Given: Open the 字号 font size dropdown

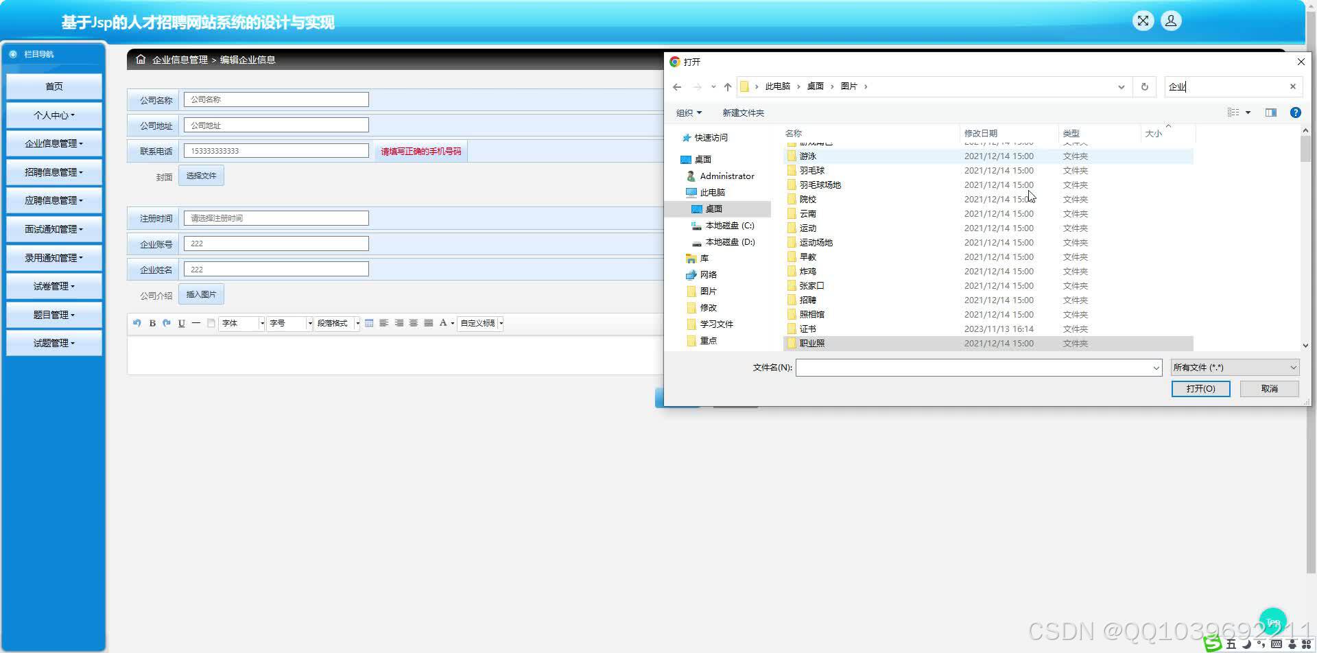Looking at the screenshot, I should click(x=290, y=323).
